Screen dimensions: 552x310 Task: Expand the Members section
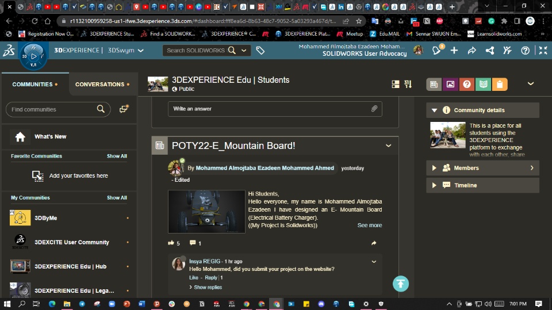point(434,168)
